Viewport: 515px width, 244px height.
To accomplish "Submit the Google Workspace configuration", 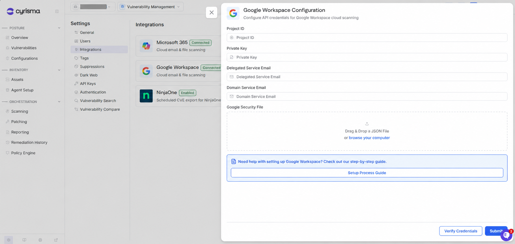I will pos(495,231).
